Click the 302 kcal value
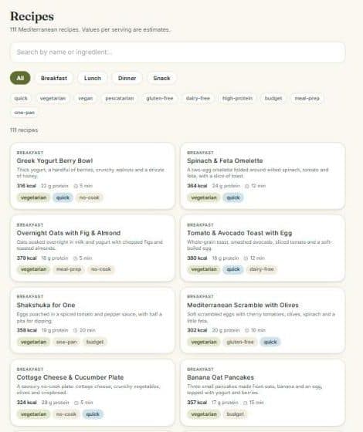This screenshot has height=432, width=363. [x=197, y=330]
